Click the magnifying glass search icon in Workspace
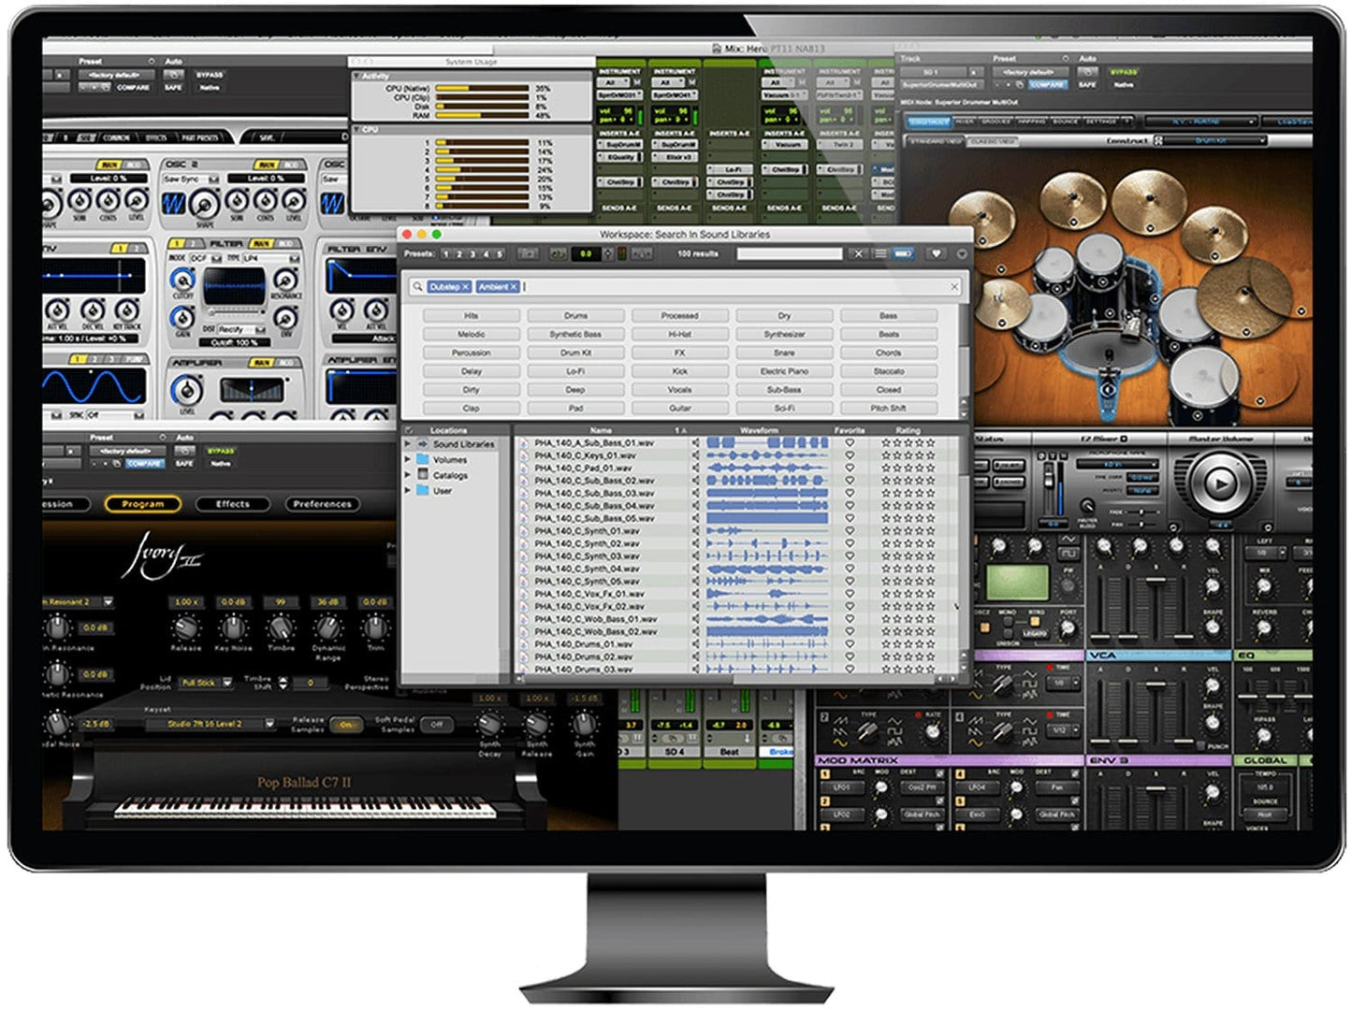 418,285
